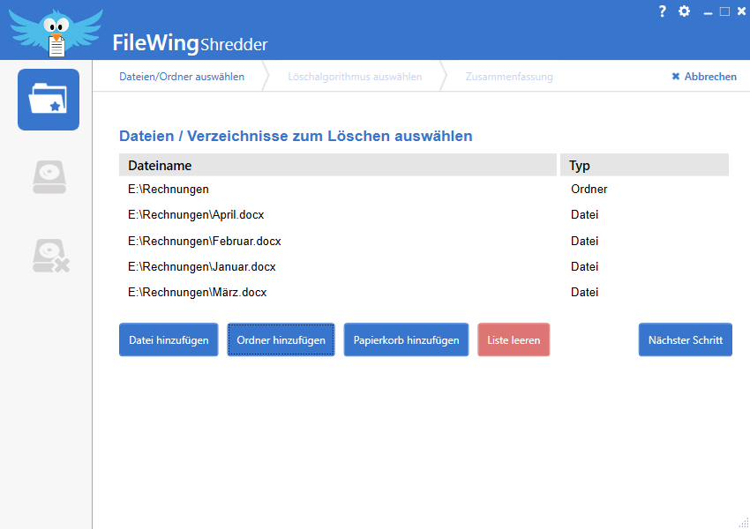Screen dimensions: 750x529
Task: Minimize the FileWing window
Action: tap(708, 13)
